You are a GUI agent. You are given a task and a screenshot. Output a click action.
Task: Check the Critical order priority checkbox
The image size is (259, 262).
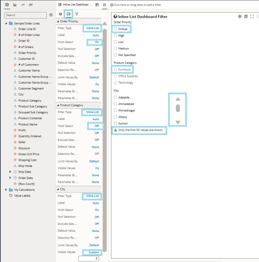coord(115,29)
